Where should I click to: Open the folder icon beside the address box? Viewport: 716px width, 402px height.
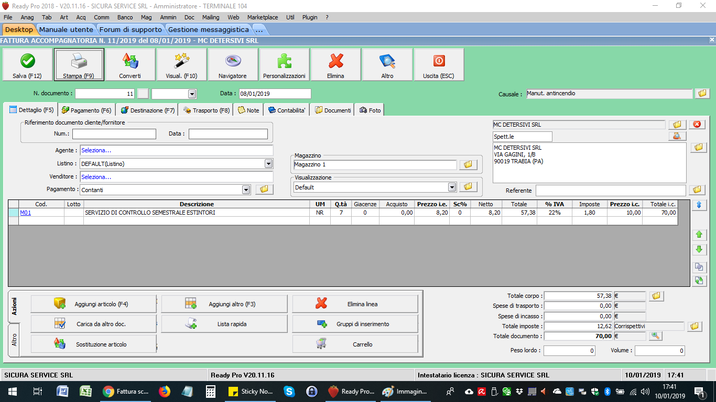(698, 148)
